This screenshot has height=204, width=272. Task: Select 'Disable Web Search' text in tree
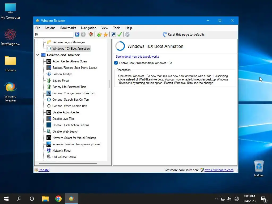click(65, 131)
